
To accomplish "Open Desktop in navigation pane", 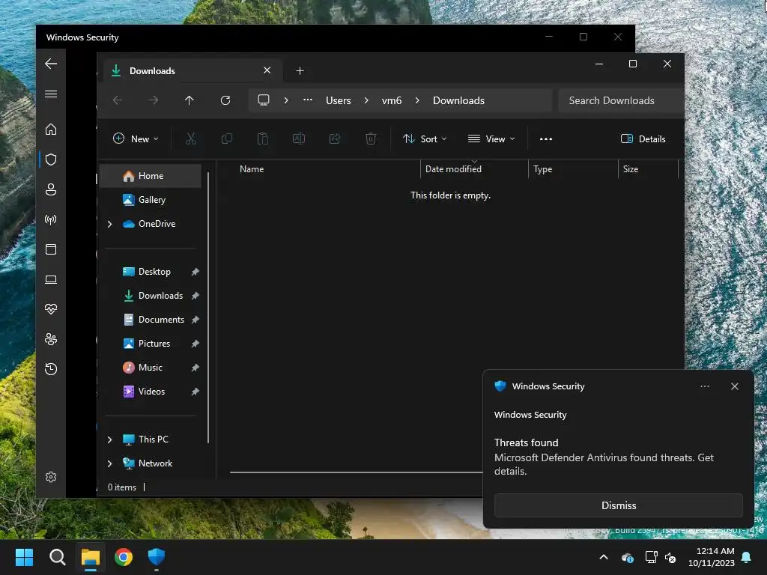I will (151, 271).
